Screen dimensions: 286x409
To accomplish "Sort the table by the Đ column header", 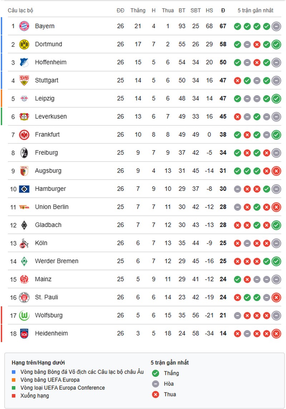I will click(223, 10).
